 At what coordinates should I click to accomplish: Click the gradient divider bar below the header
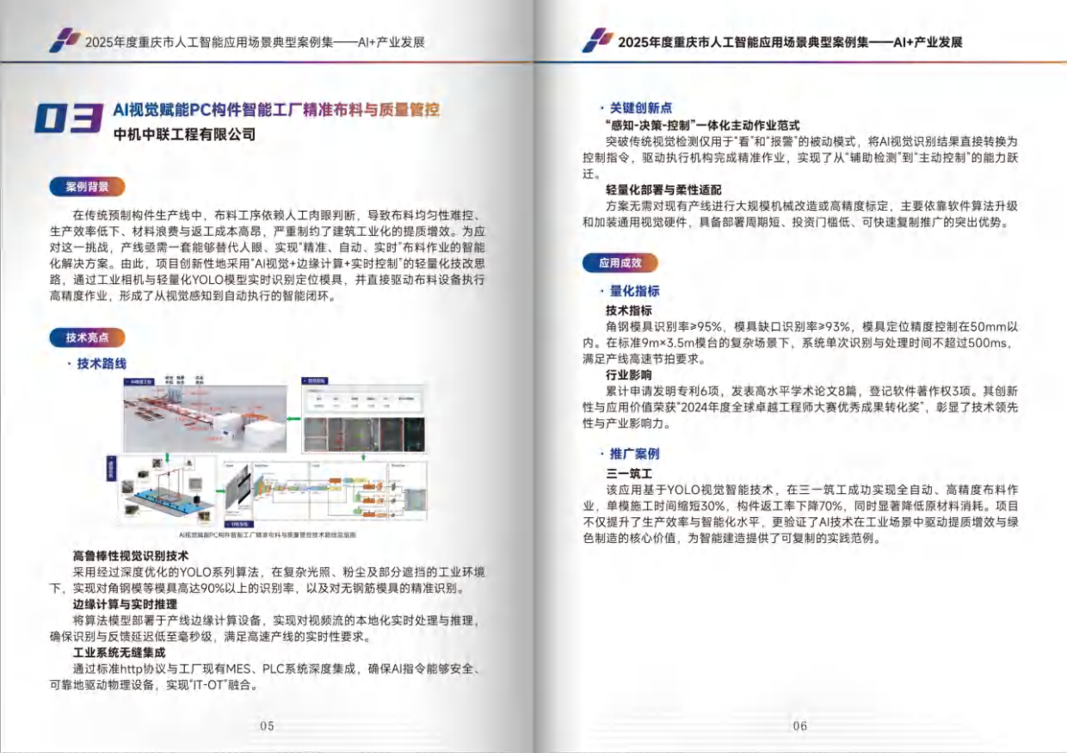[x=267, y=59]
